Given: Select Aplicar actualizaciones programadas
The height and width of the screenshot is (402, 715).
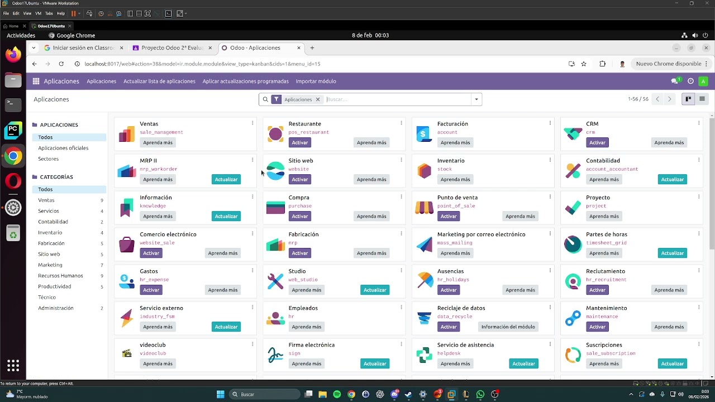Looking at the screenshot, I should pyautogui.click(x=245, y=81).
